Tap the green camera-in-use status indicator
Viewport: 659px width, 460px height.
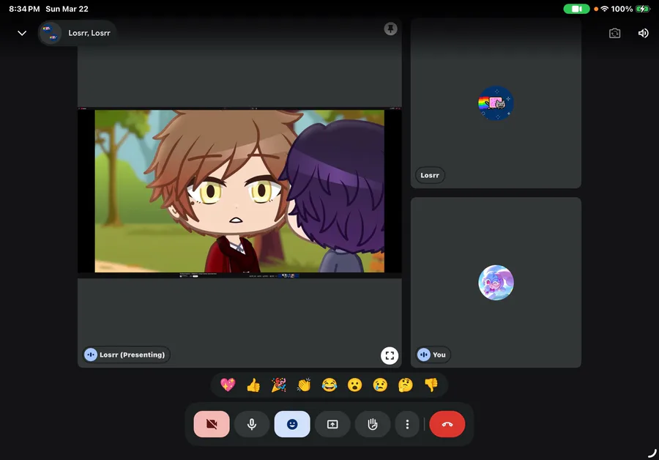pyautogui.click(x=576, y=8)
